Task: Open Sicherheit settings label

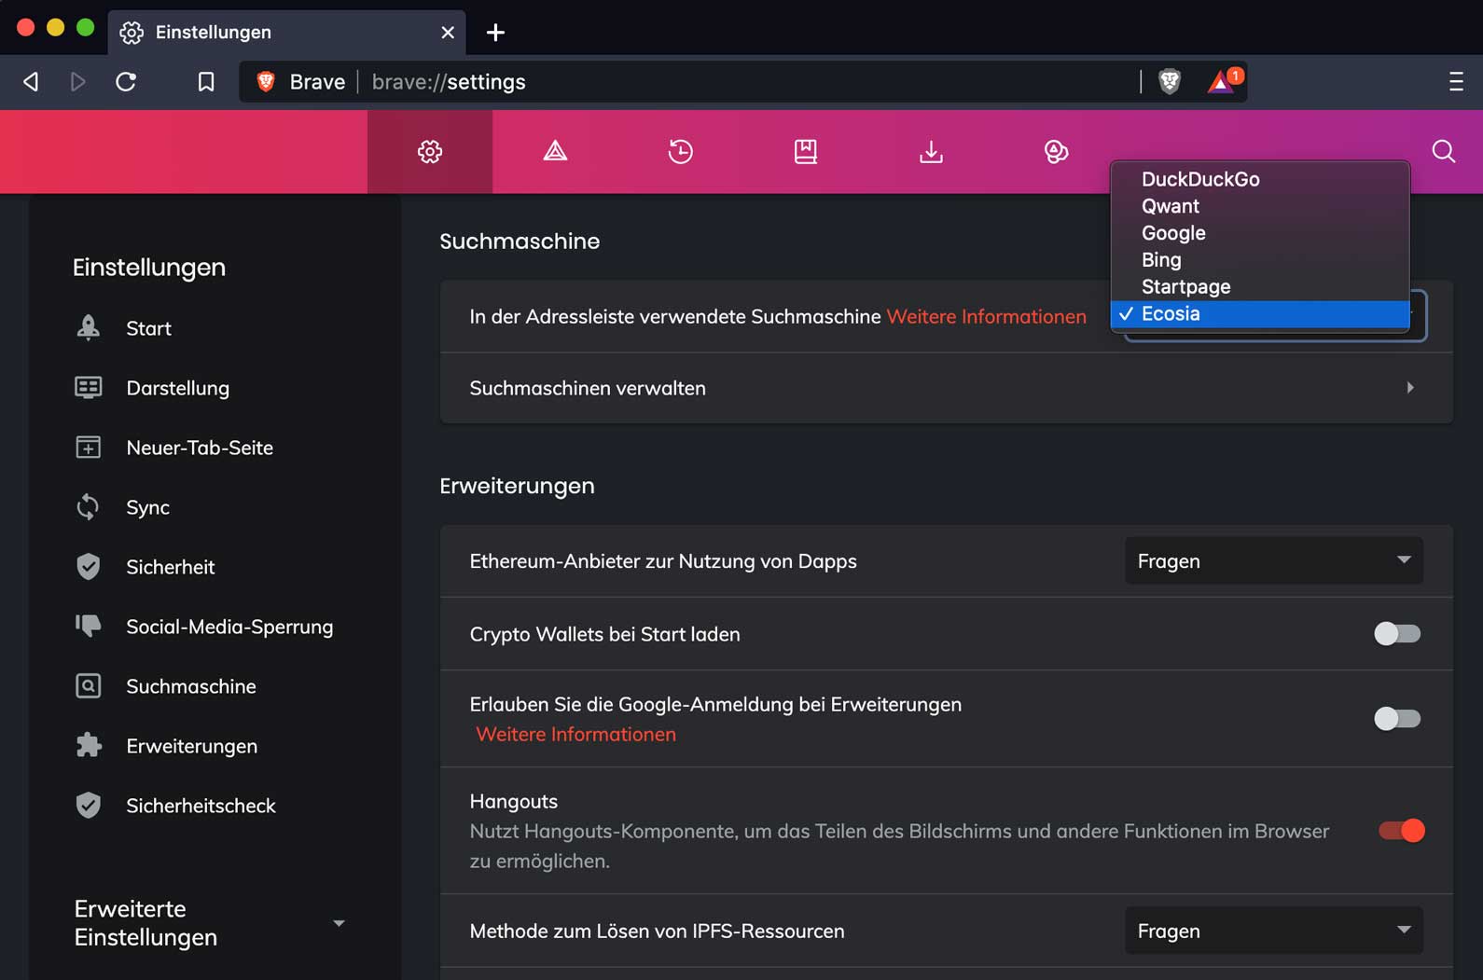Action: click(170, 567)
